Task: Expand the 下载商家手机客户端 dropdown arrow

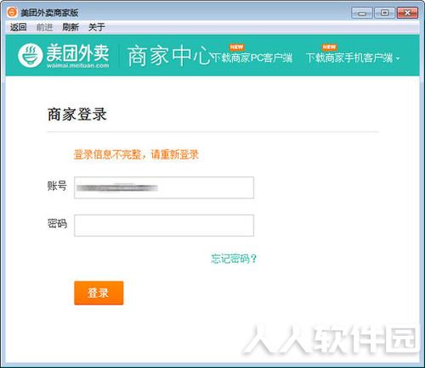Action: [398, 59]
